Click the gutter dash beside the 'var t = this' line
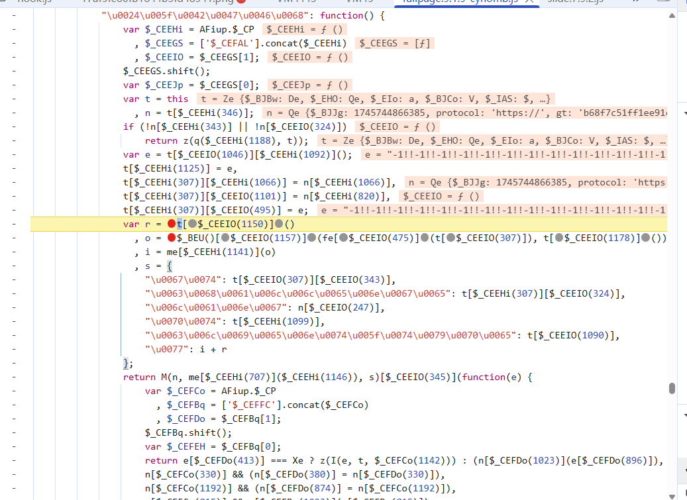 (14, 99)
